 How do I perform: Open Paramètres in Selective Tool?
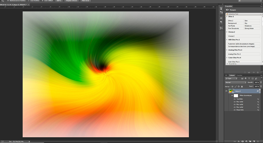click(x=231, y=64)
